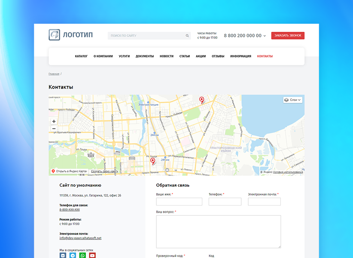
Task: Select the lower red map marker
Action: pyautogui.click(x=152, y=161)
